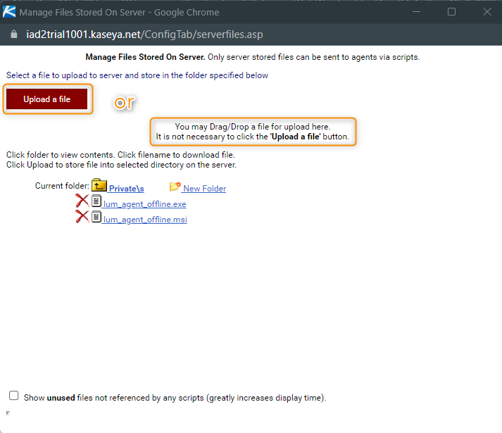Click the document icon beside lum_agent_offline.msi
502x433 pixels.
96,218
